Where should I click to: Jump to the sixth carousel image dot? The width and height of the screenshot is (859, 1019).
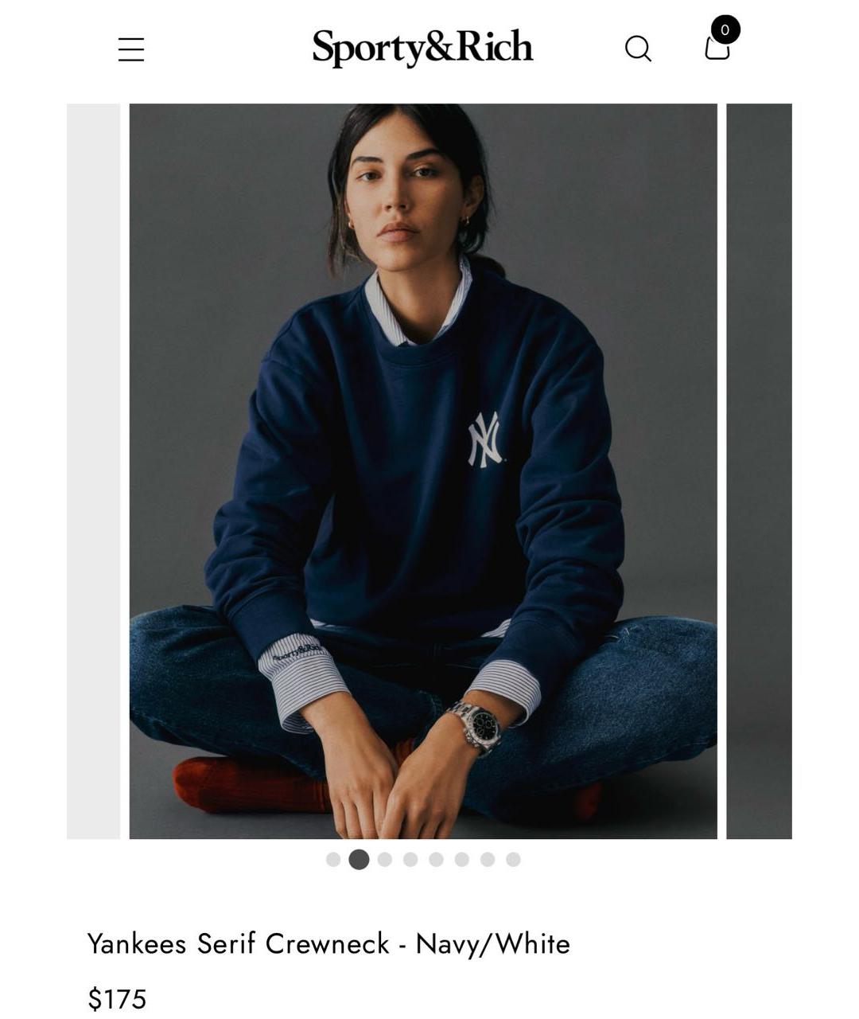point(462,859)
